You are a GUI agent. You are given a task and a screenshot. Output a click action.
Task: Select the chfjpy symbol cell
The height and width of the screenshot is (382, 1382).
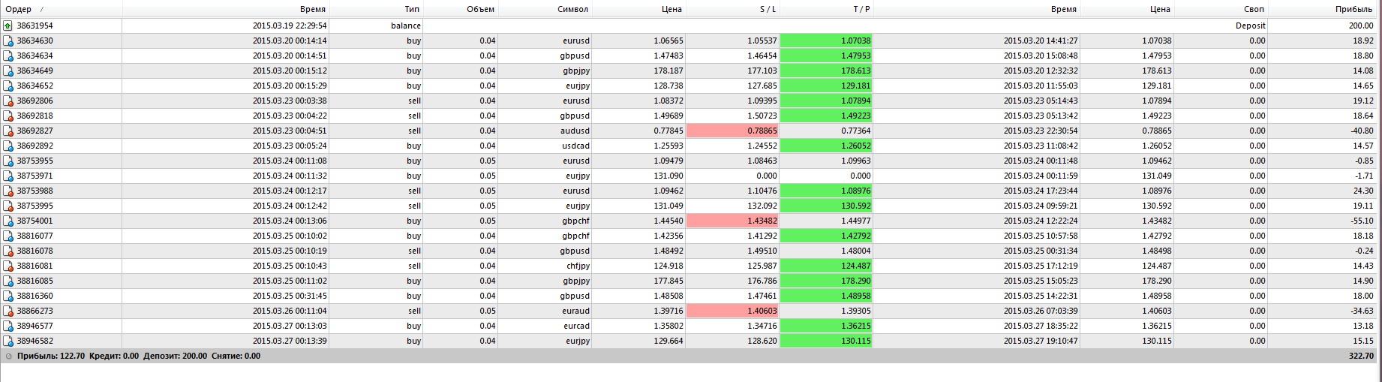coord(545,266)
